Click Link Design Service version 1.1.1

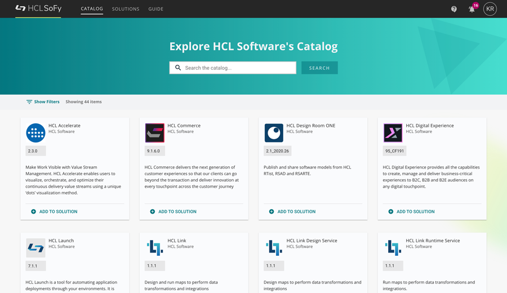[274, 266]
